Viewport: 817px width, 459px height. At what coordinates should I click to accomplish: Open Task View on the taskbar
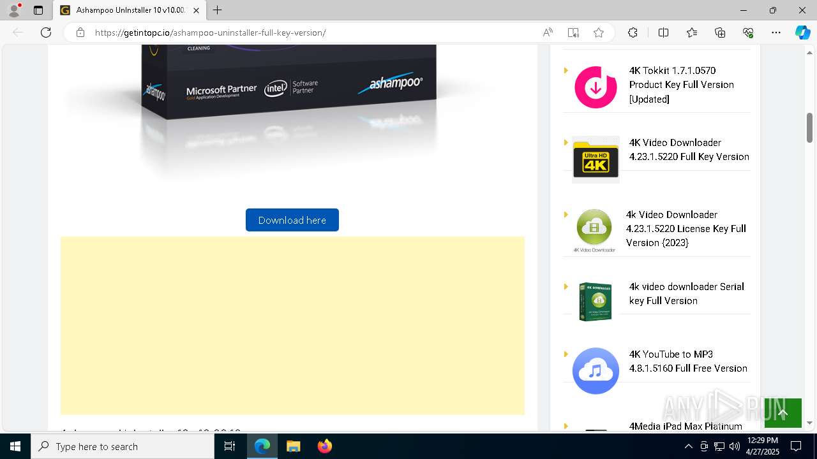pyautogui.click(x=230, y=446)
